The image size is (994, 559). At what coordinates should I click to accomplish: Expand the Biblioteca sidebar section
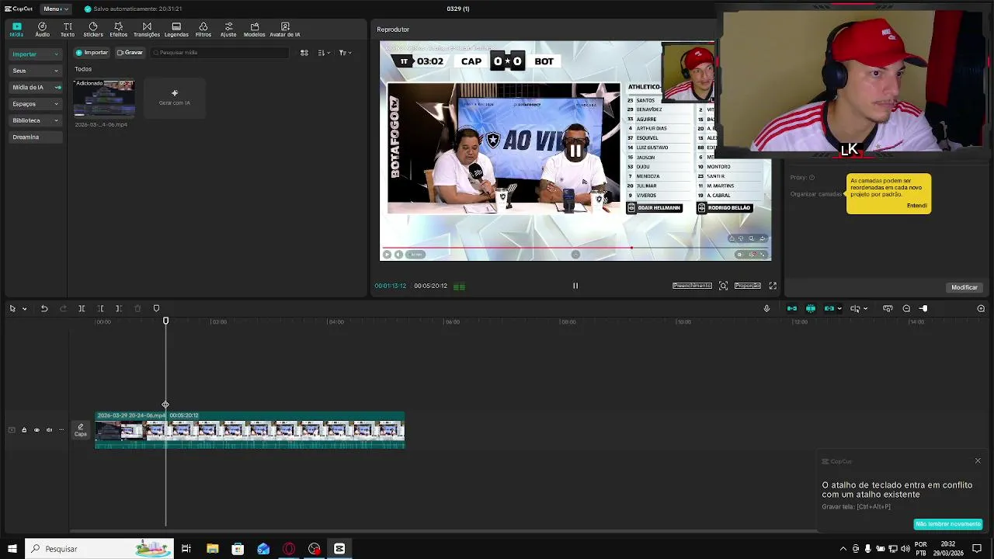[35, 120]
